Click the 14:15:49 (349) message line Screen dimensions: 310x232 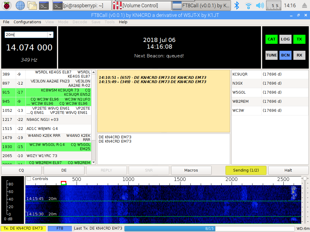pyautogui.click(x=153, y=82)
